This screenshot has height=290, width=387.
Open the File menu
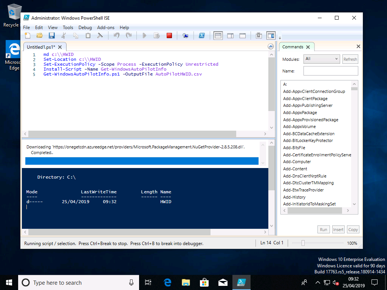tap(26, 27)
